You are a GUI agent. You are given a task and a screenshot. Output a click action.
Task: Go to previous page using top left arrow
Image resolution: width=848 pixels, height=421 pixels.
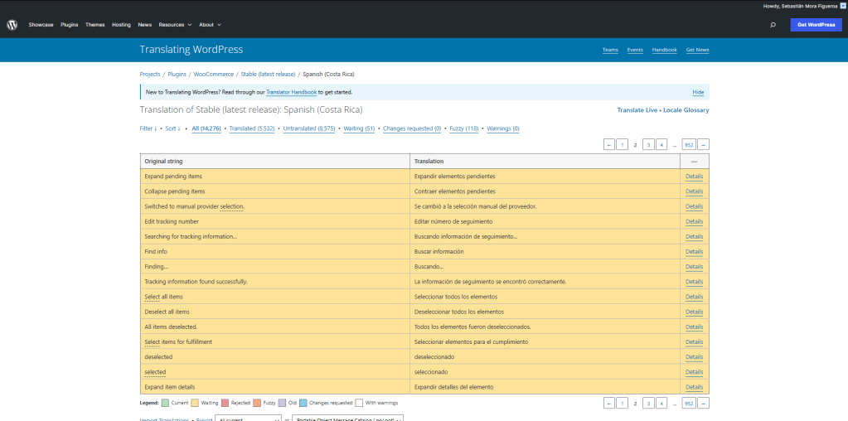pyautogui.click(x=609, y=144)
